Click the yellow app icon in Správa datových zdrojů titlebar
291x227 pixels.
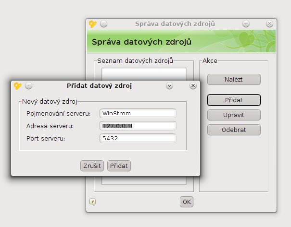[x=93, y=24]
